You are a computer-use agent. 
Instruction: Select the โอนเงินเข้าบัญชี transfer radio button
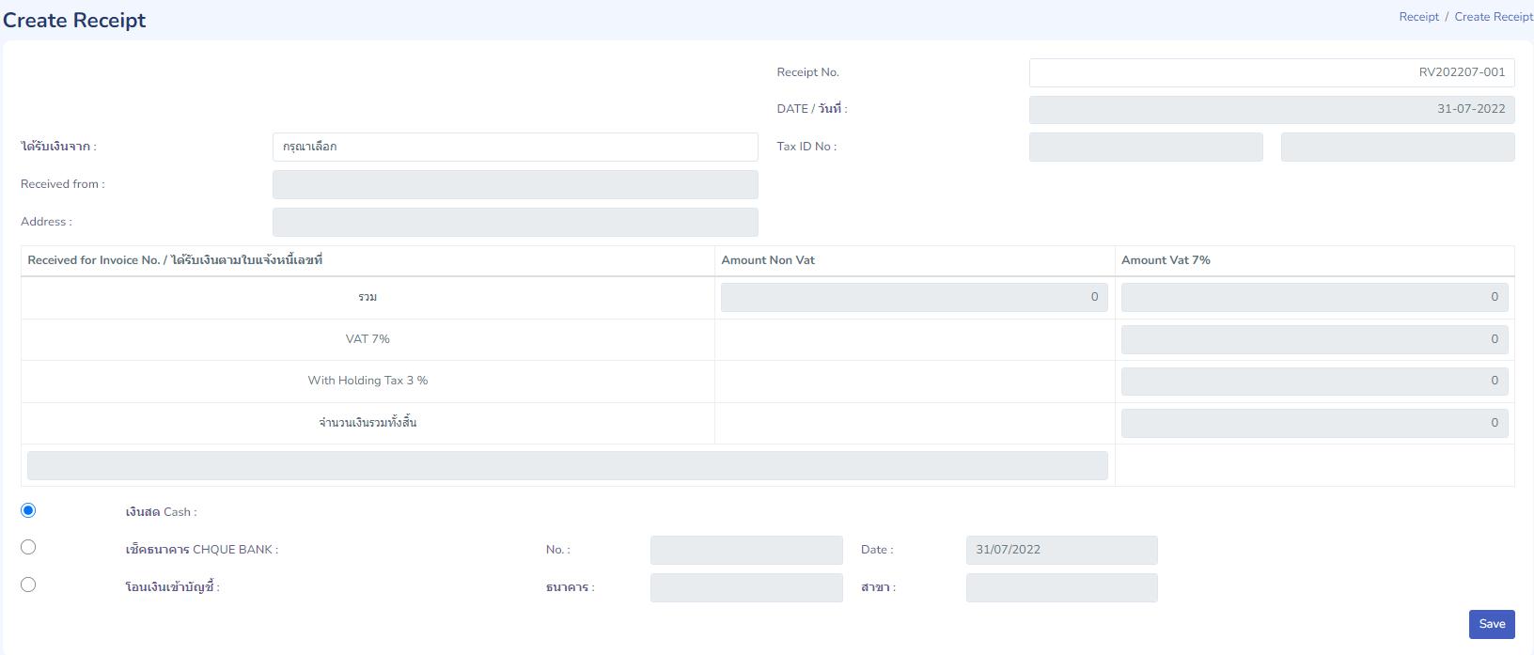pos(28,585)
